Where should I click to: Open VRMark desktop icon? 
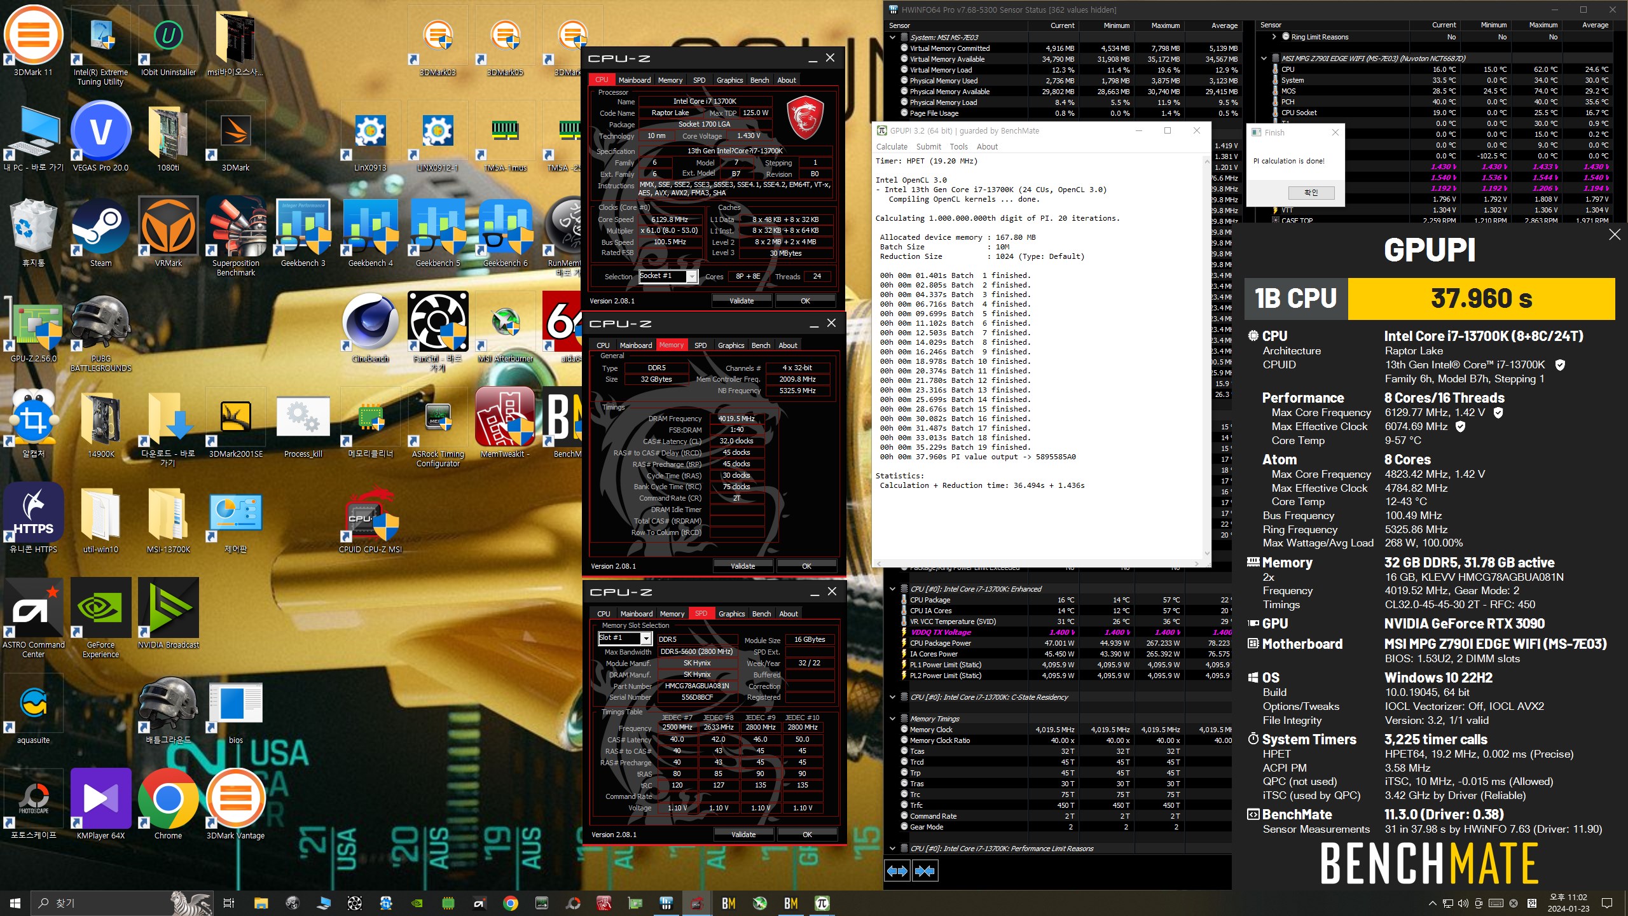[169, 231]
